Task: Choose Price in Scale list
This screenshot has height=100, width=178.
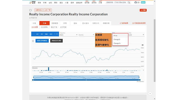Action: coord(120,36)
